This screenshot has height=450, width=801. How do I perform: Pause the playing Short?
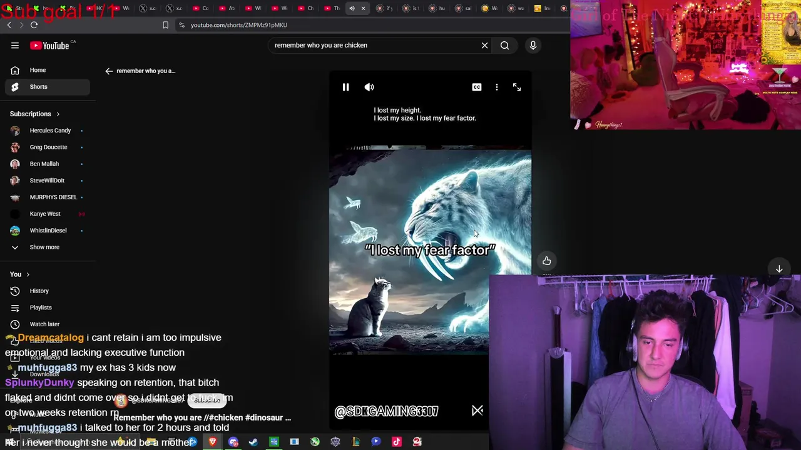[x=345, y=87]
